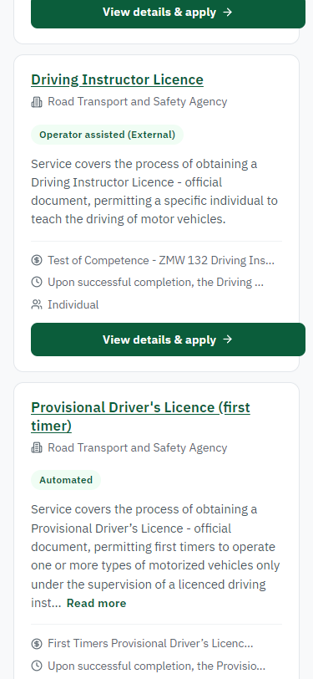
Task: Click the clock icon in Provisional Licence card
Action: tap(37, 666)
